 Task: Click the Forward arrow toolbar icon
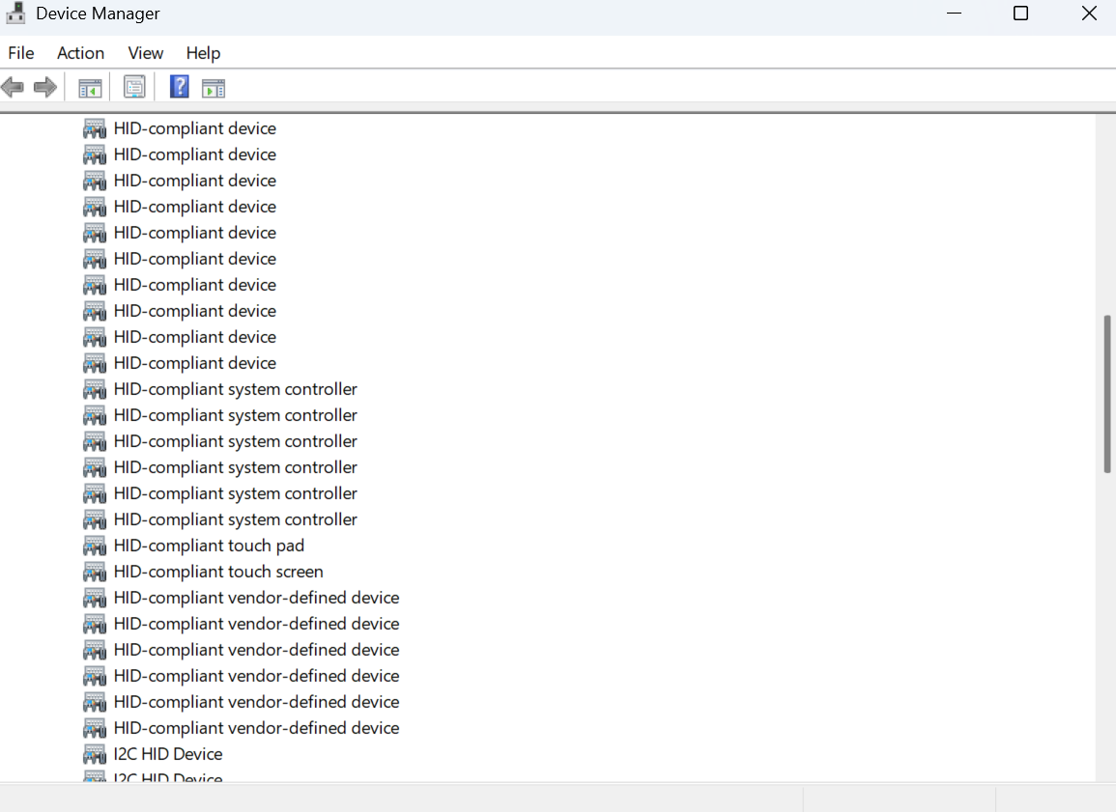tap(45, 88)
